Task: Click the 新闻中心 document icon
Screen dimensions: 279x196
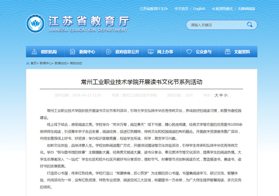Action: [72, 52]
